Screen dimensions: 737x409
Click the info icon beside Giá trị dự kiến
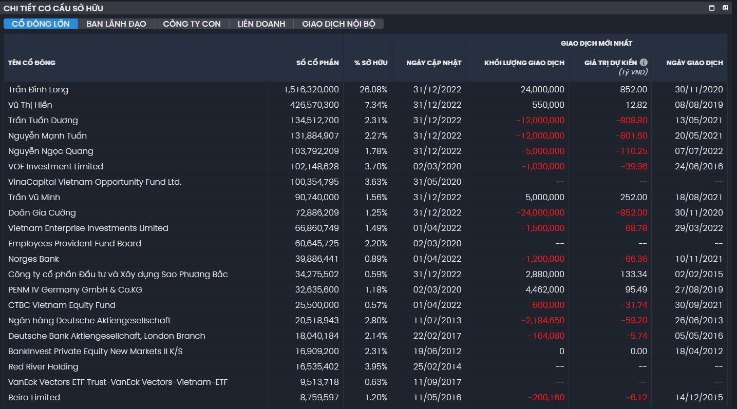(644, 62)
